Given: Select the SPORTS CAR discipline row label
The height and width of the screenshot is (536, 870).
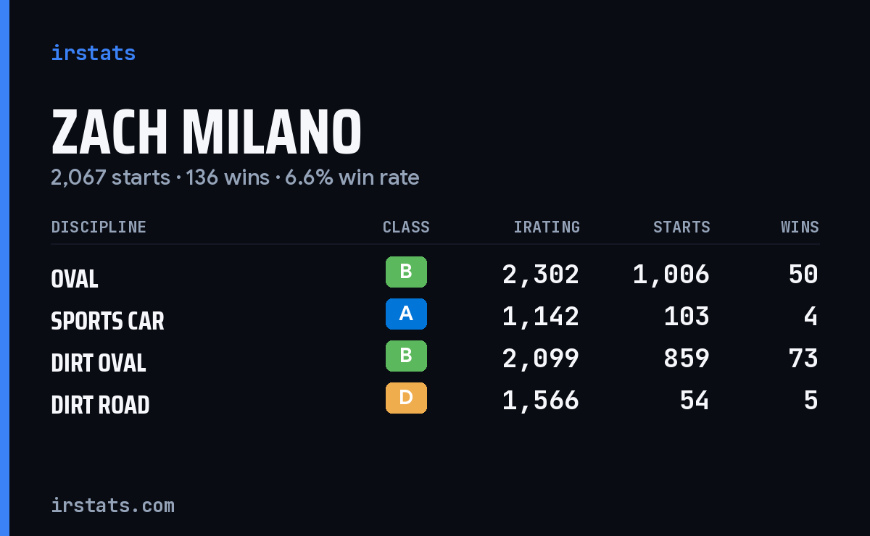Looking at the screenshot, I should (107, 321).
